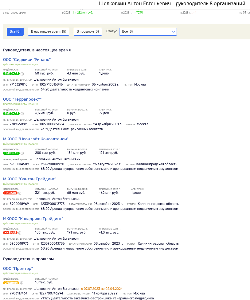Click revenue "191 тыс. руб." of Кавадрикс Трейдинг

76,232
